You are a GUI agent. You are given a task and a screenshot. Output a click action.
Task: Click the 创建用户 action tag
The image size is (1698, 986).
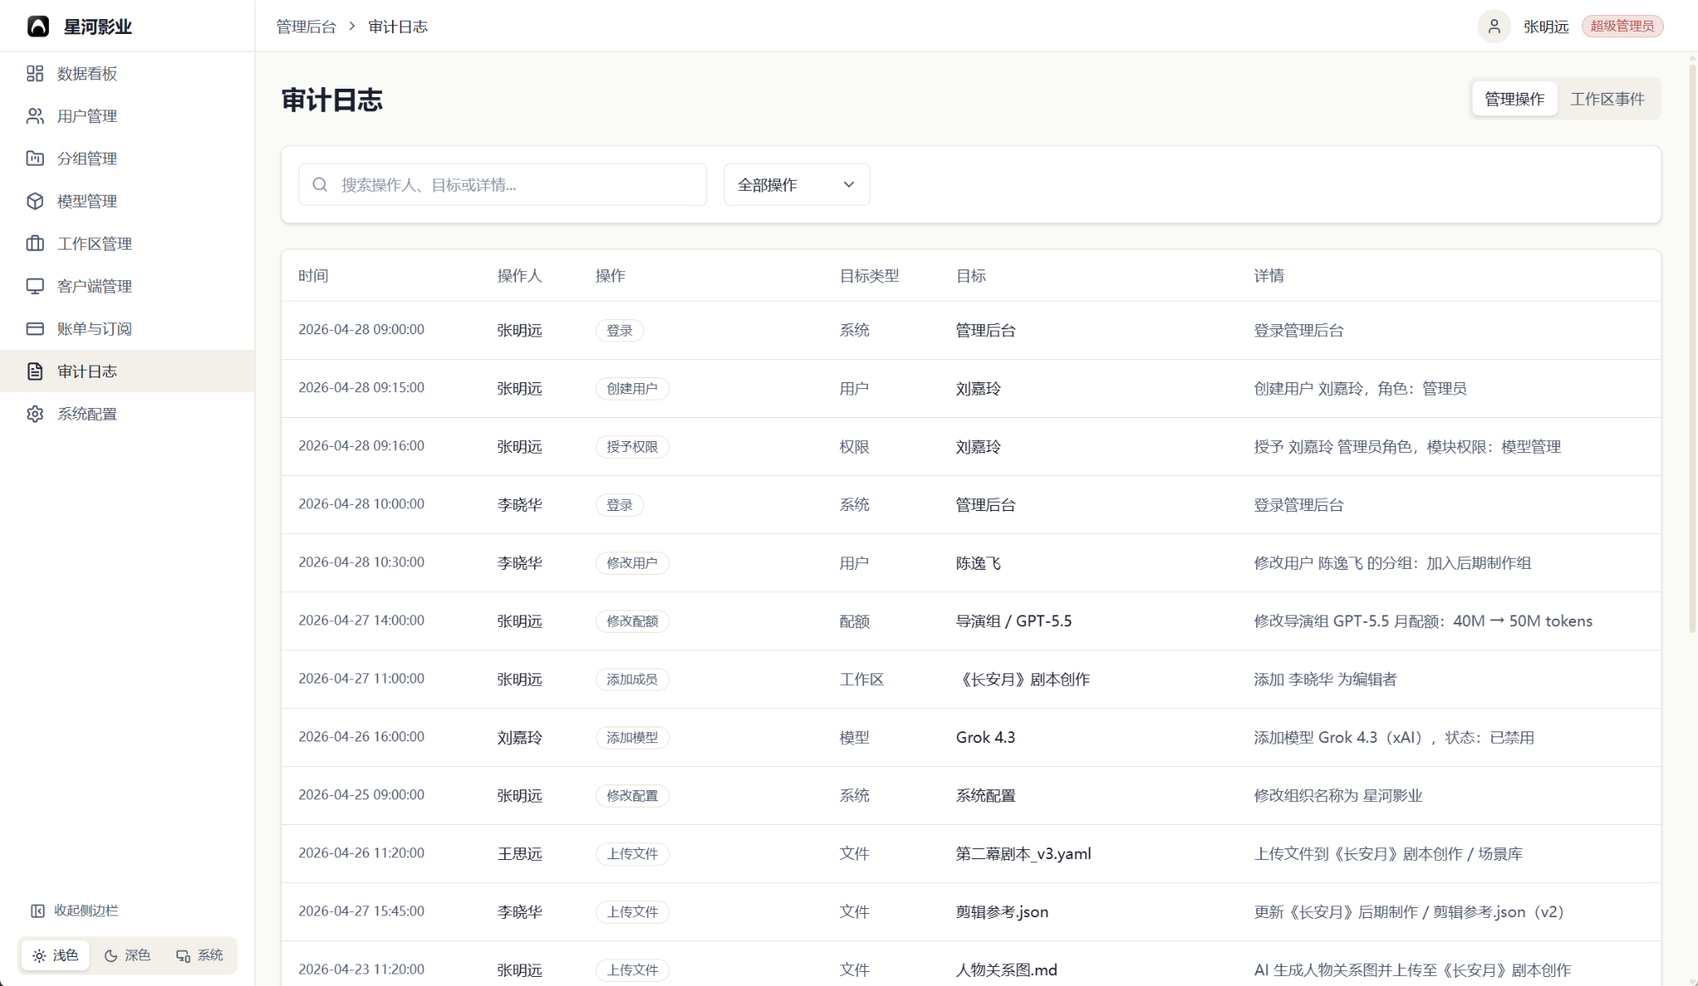click(632, 389)
